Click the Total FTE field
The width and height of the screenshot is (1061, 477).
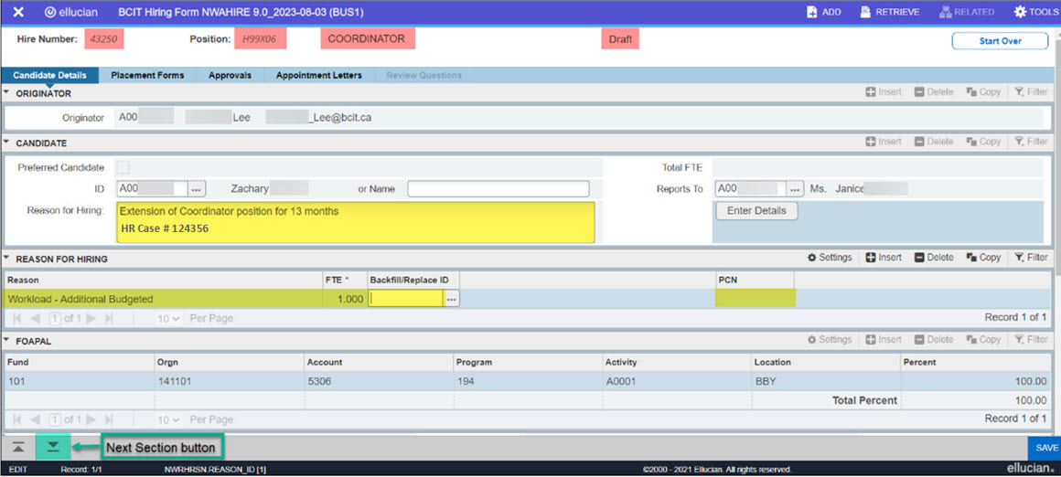(878, 167)
